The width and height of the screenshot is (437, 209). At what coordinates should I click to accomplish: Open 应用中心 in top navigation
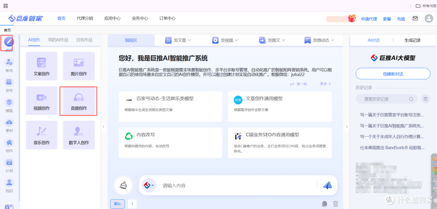coord(112,18)
